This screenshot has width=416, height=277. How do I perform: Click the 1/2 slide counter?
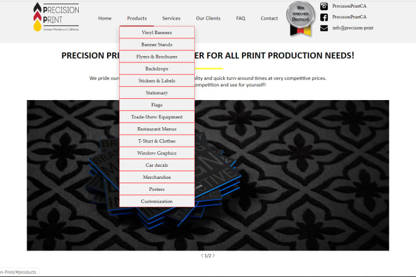(208, 256)
